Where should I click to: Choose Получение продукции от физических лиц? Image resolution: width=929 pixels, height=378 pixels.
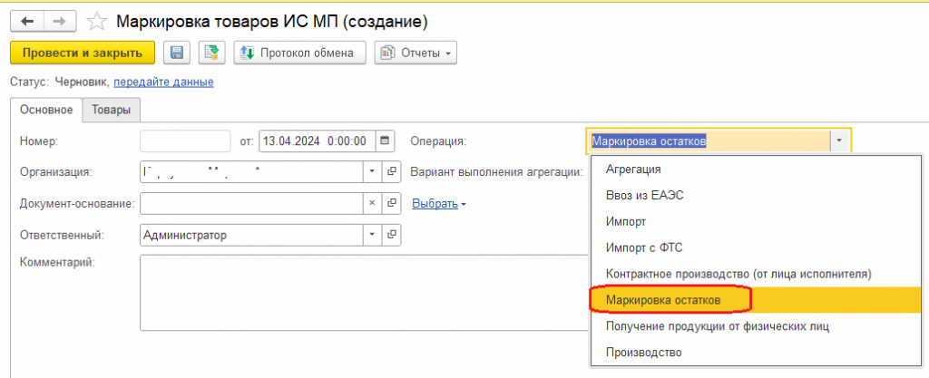(x=758, y=326)
